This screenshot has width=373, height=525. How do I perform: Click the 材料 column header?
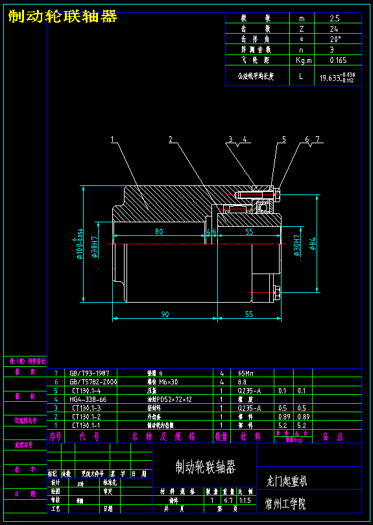pyautogui.click(x=250, y=437)
